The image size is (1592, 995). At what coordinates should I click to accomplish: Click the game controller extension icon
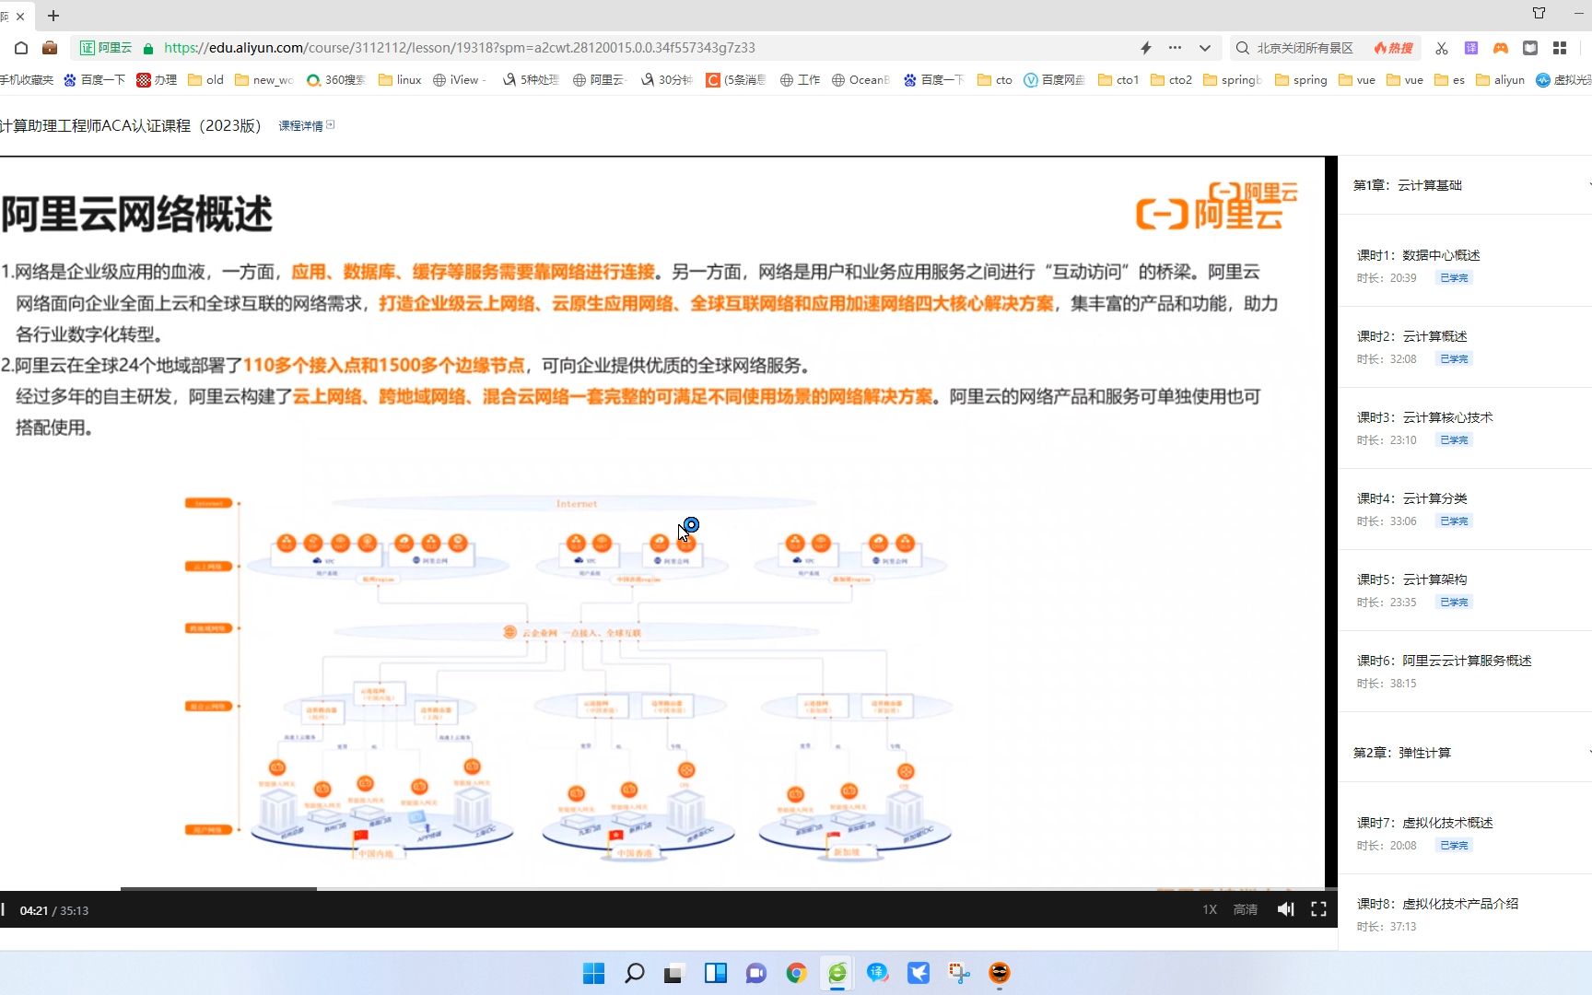coord(1501,48)
